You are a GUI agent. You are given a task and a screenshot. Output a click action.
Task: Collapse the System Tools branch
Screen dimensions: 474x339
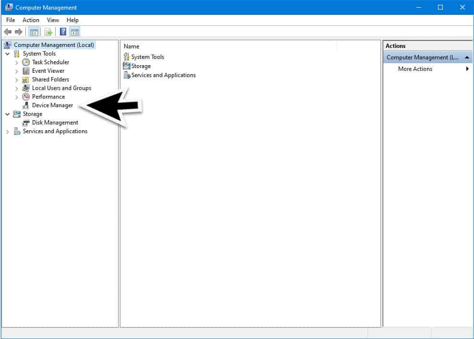7,54
